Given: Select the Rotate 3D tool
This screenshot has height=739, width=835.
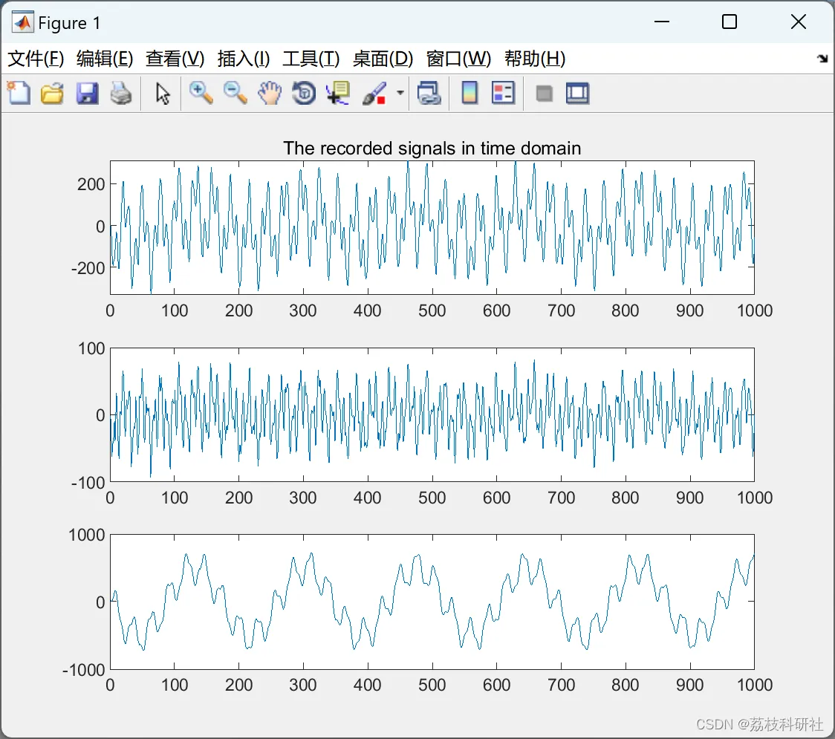Looking at the screenshot, I should pos(304,94).
